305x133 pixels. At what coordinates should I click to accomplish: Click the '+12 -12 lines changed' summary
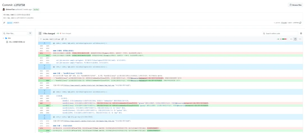pyautogui.click(x=64, y=33)
